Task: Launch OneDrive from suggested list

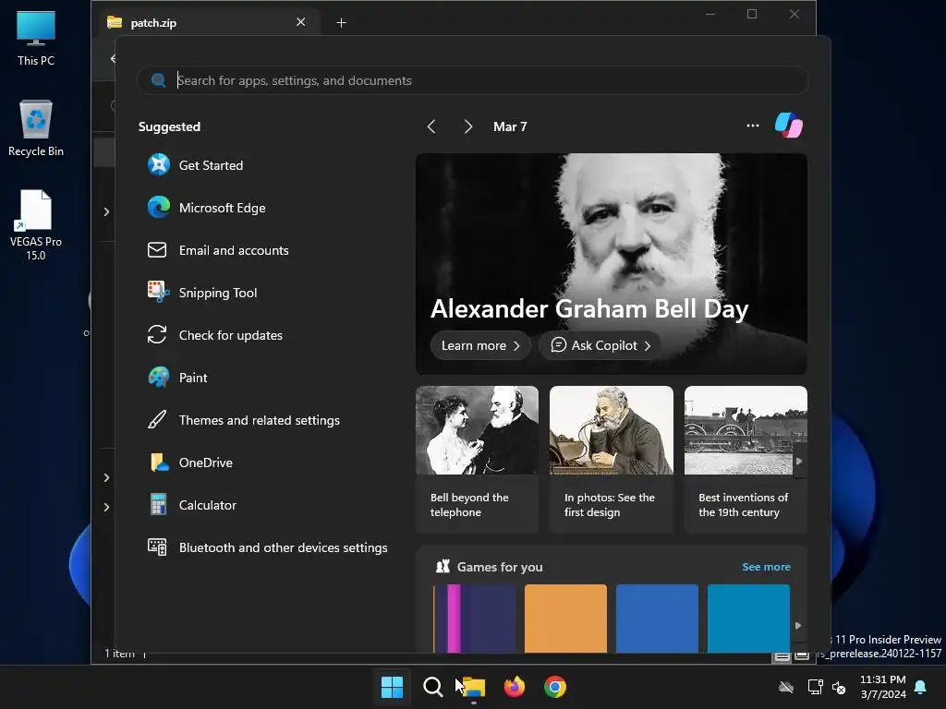Action: click(190, 463)
